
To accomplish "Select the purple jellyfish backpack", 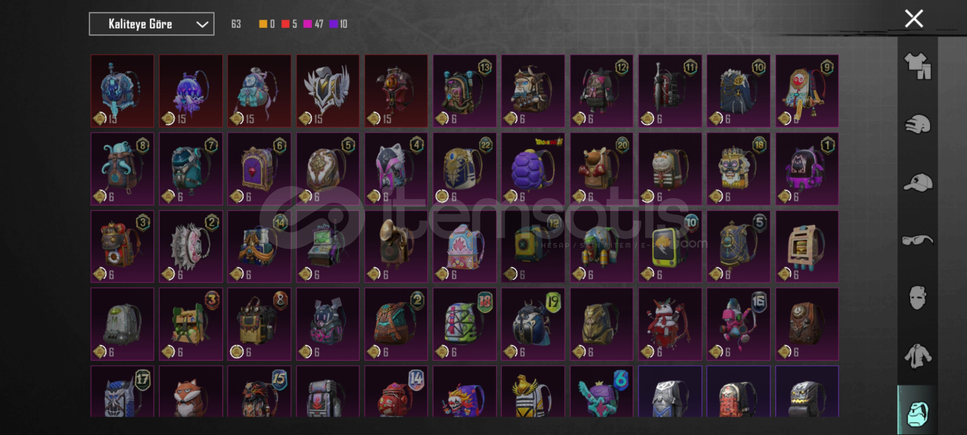I will 191,91.
